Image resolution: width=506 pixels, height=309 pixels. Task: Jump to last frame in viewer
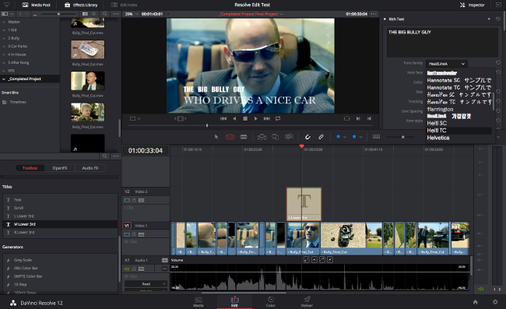coord(266,119)
